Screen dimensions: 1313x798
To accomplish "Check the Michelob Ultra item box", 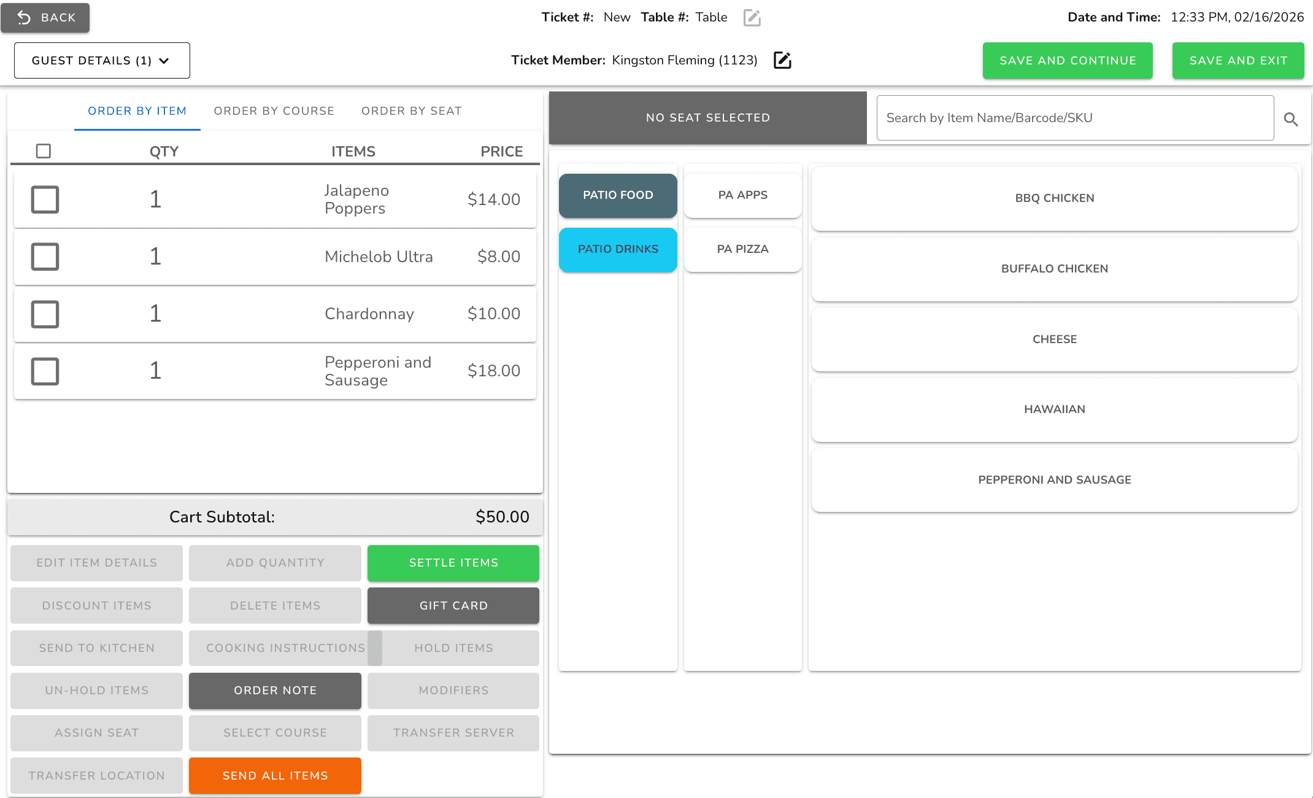I will click(45, 257).
